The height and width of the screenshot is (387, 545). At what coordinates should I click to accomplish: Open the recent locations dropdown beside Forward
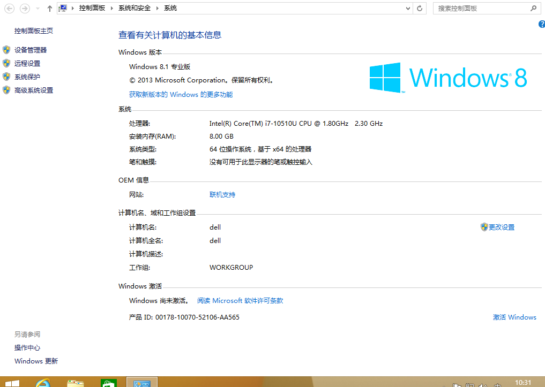coord(38,9)
